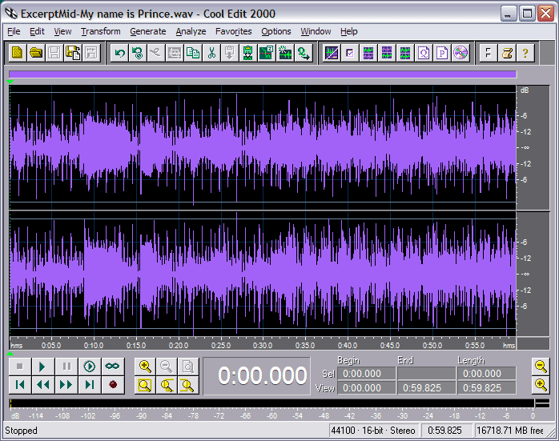
Task: Click the zoom to right edge icon
Action: (187, 385)
